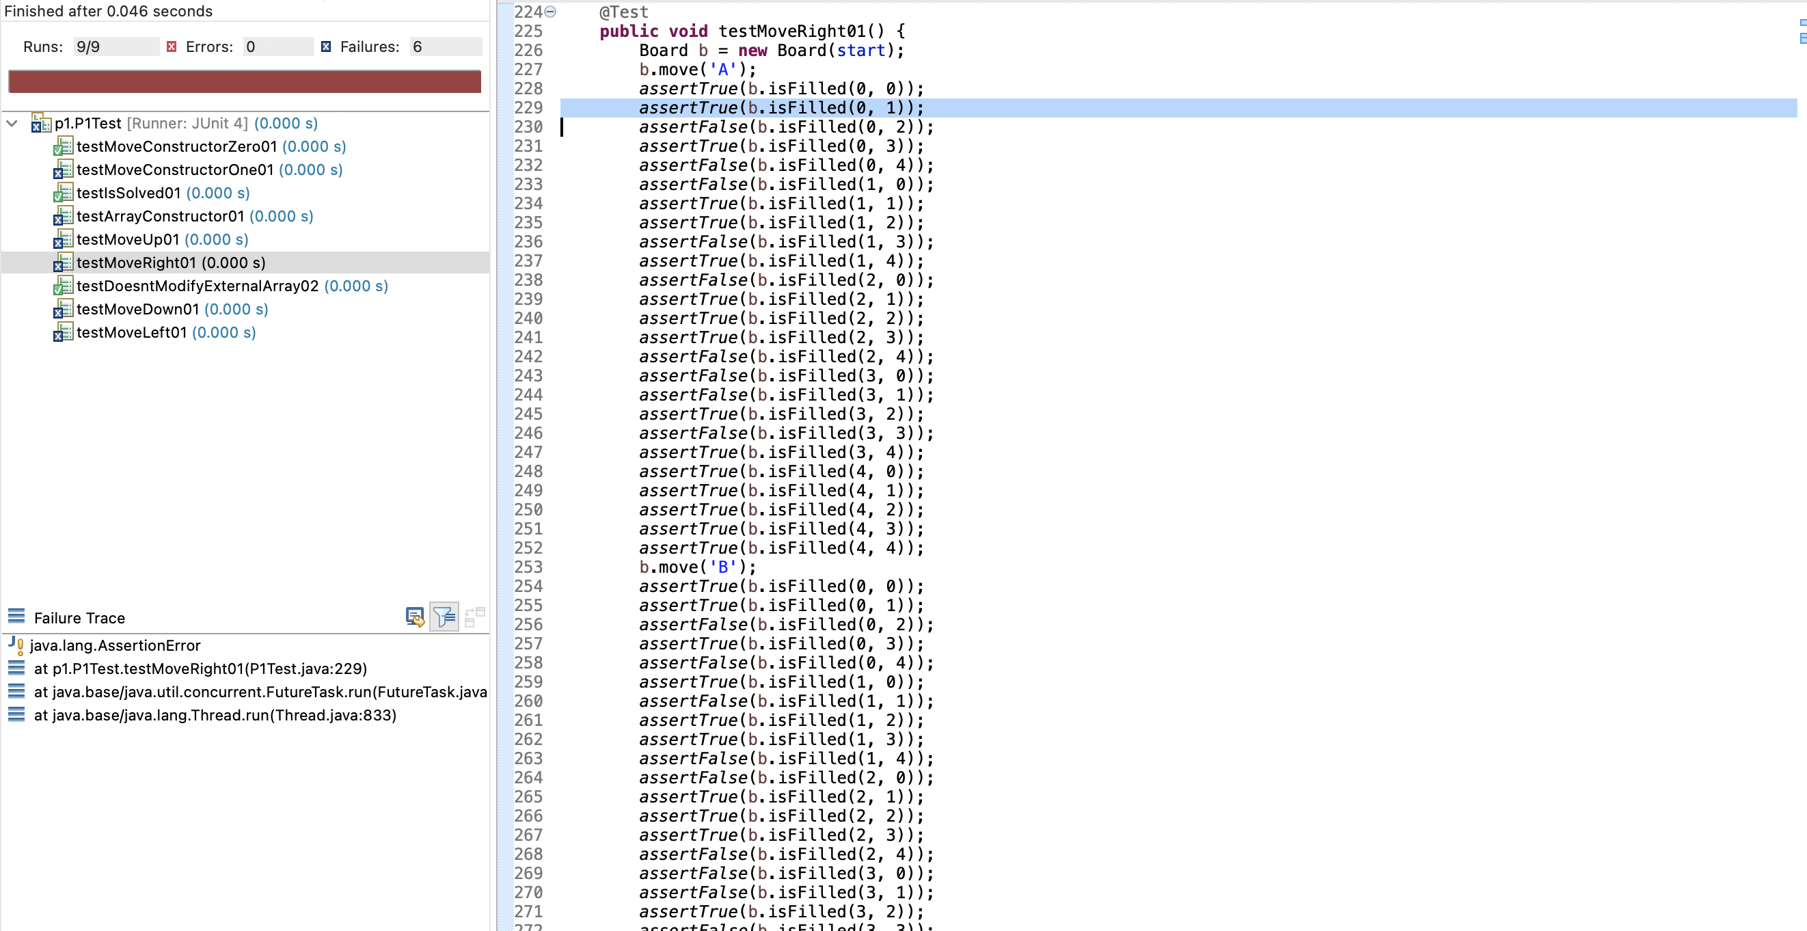Image resolution: width=1807 pixels, height=931 pixels.
Task: Click the Failures count field
Action: (445, 47)
